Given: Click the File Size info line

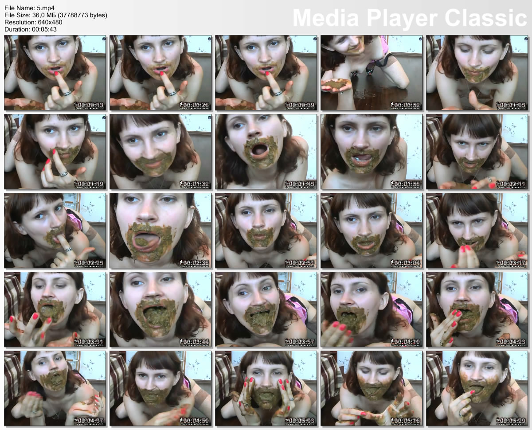Looking at the screenshot, I should coord(55,15).
